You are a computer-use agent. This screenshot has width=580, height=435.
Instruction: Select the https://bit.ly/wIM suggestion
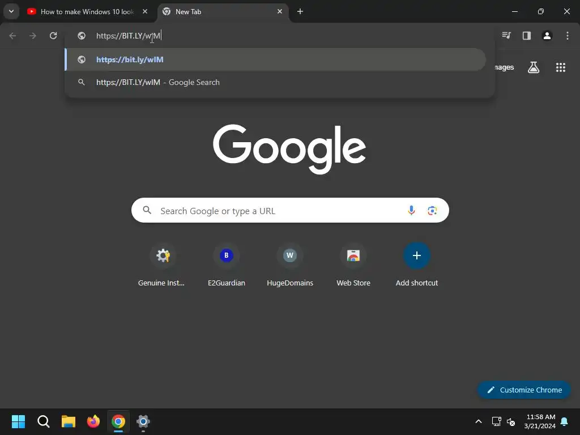(276, 59)
